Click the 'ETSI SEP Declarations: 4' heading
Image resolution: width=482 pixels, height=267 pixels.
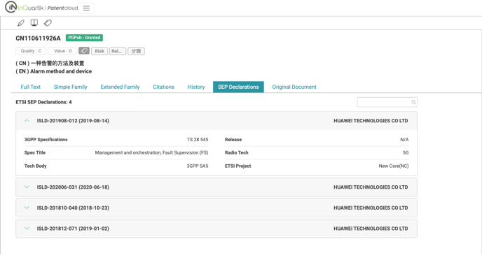tap(43, 102)
